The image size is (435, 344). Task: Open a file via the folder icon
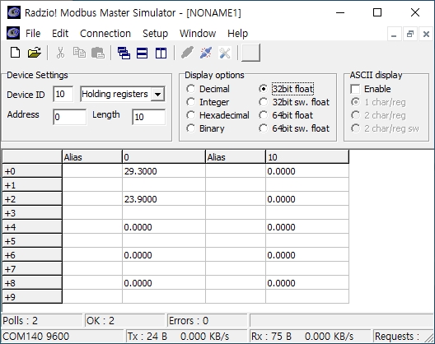pyautogui.click(x=35, y=53)
